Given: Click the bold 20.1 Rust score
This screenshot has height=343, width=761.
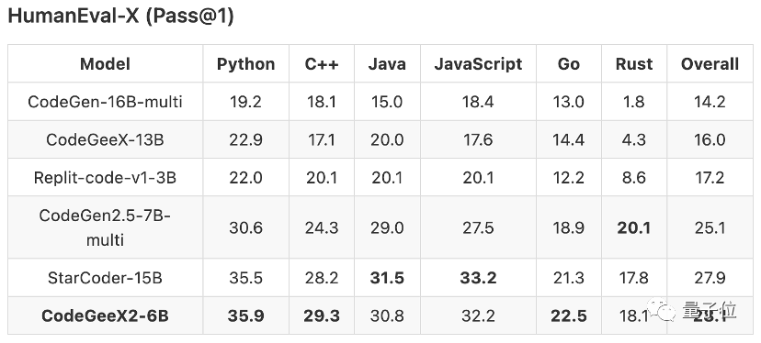Looking at the screenshot, I should point(634,227).
